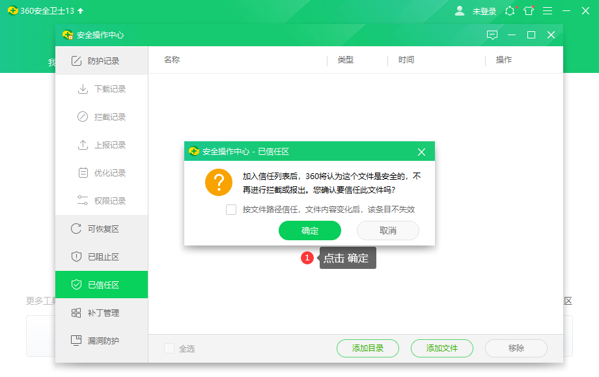Click the upgrade arrow next to 360安全卫士13
Image resolution: width=599 pixels, height=377 pixels.
click(80, 10)
